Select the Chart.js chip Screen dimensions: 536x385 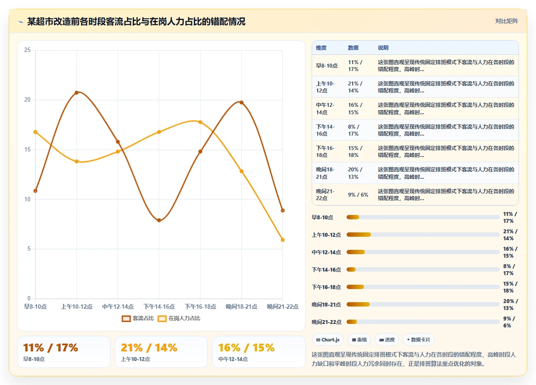pos(328,340)
